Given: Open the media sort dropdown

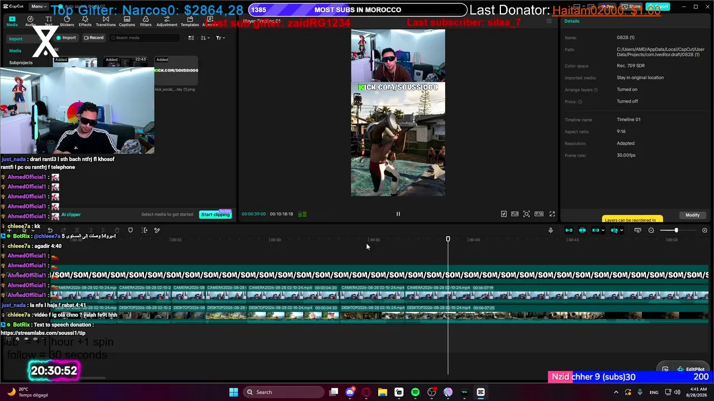Looking at the screenshot, I should [x=205, y=38].
